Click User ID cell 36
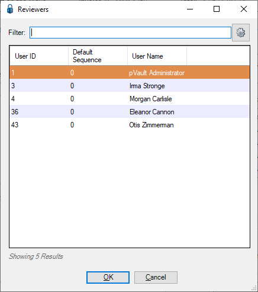 click(15, 112)
